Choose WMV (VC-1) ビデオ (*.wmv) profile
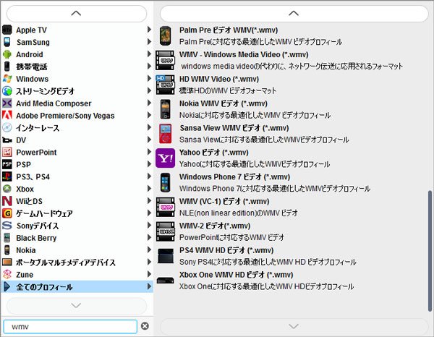Screen dimensions: 434x337 click(291, 207)
